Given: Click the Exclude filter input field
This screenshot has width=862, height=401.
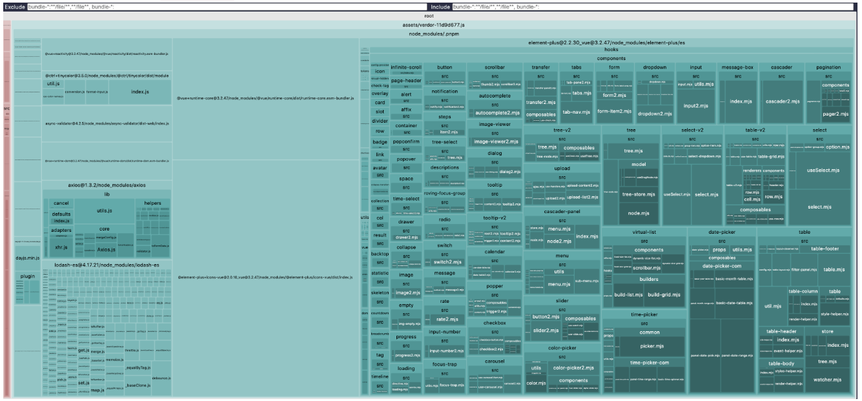Looking at the screenshot, I should click(228, 6).
